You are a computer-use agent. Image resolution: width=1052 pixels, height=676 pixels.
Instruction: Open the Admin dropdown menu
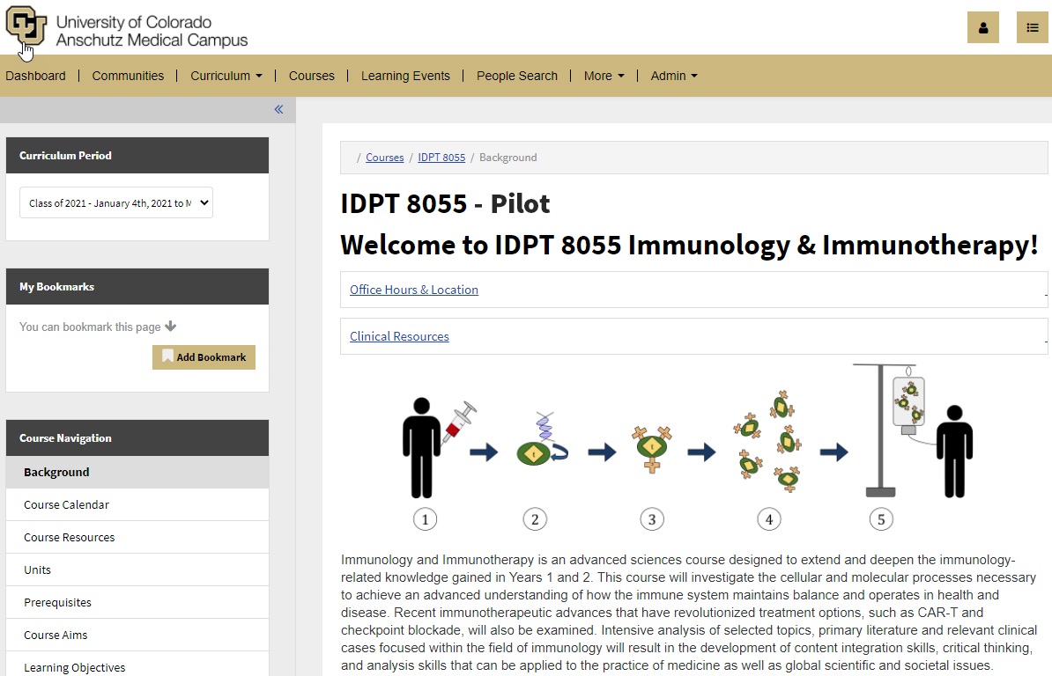[x=674, y=76]
